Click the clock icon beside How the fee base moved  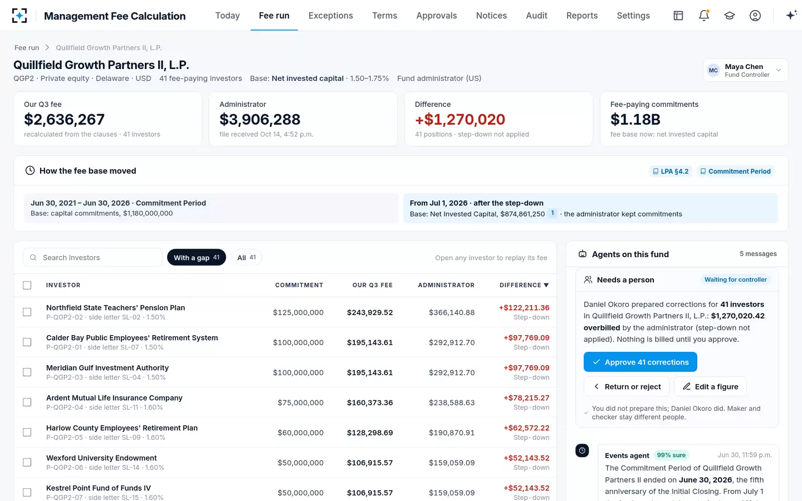(30, 171)
